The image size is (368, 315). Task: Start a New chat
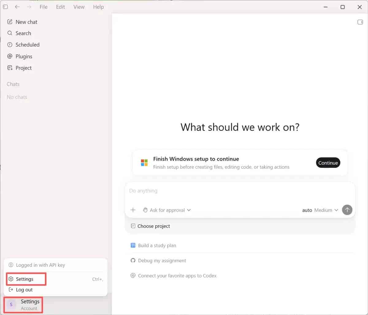click(x=22, y=22)
